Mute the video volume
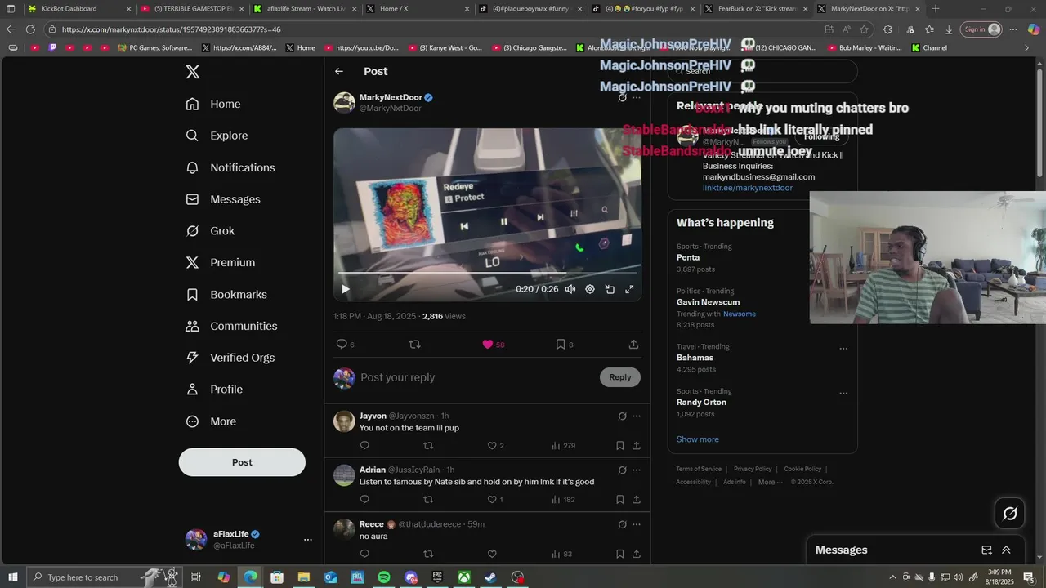Image resolution: width=1046 pixels, height=588 pixels. point(570,289)
